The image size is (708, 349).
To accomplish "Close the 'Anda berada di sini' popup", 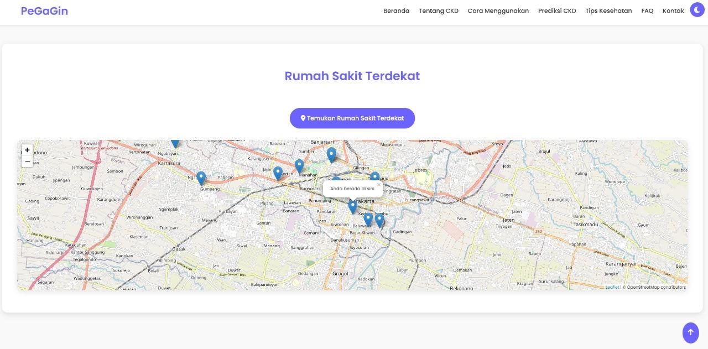I will pyautogui.click(x=379, y=185).
